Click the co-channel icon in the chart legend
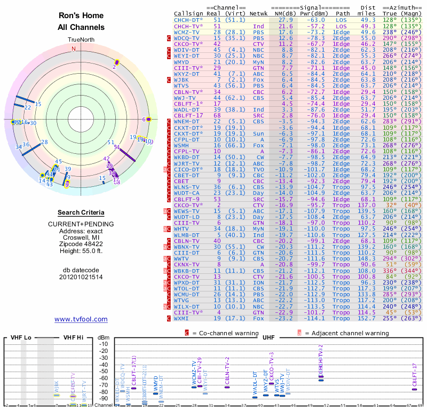427x410 pixels. coord(187,333)
